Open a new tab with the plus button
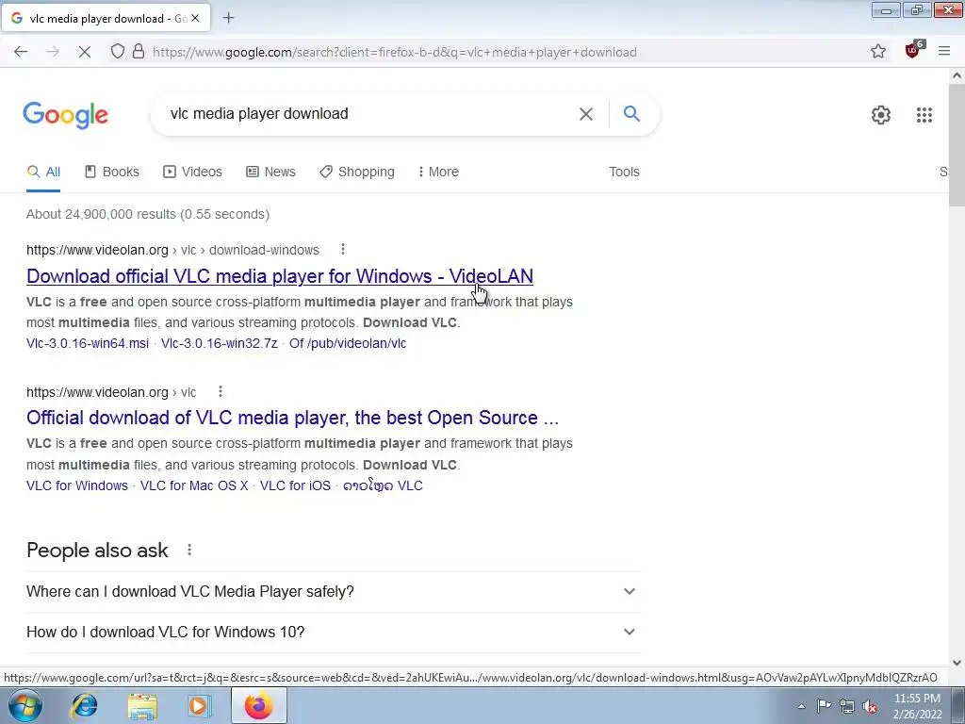This screenshot has height=724, width=965. [228, 18]
